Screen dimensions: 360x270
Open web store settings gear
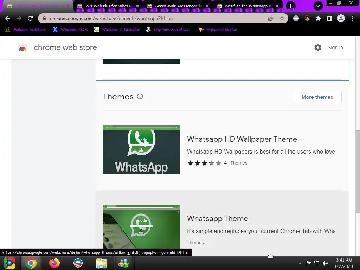point(318,47)
